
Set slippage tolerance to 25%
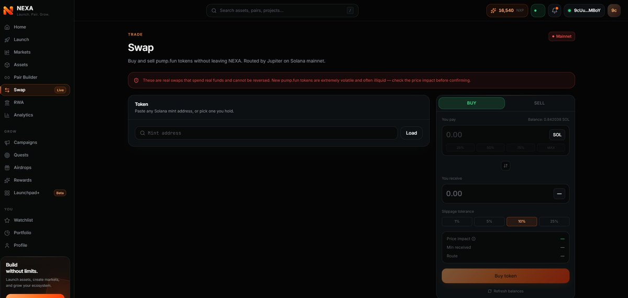coord(554,222)
